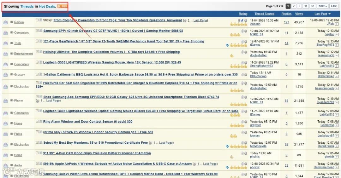Expand the OXO Batter Dispenser thread preview
The width and height of the screenshot is (341, 178).
[37, 153]
